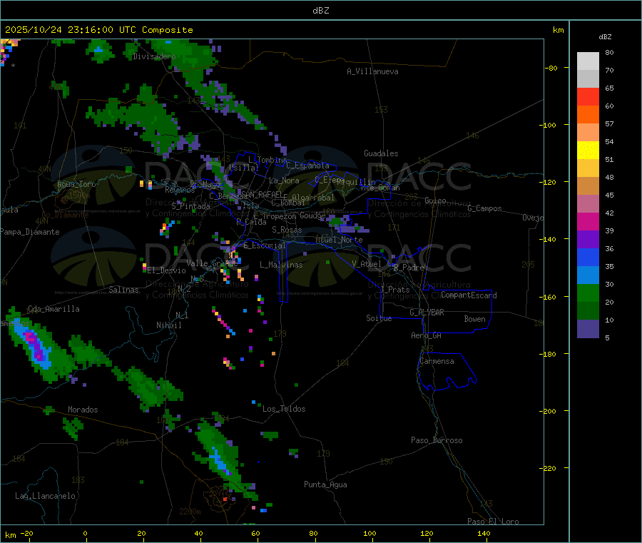
Task: Click the red pixel near 2200m volcano contour
Action: tap(225, 499)
